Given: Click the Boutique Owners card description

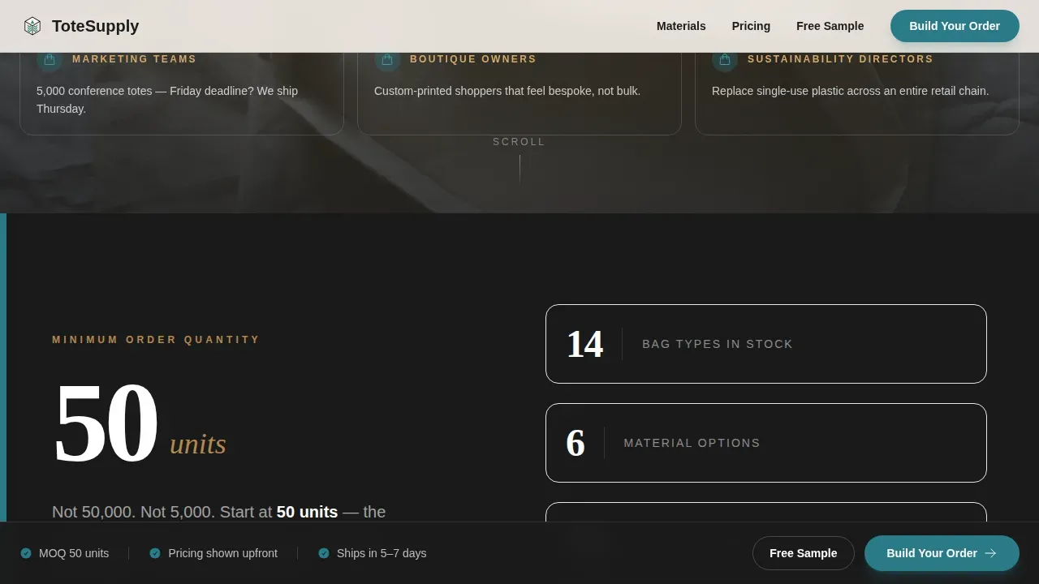Looking at the screenshot, I should click(x=507, y=91).
